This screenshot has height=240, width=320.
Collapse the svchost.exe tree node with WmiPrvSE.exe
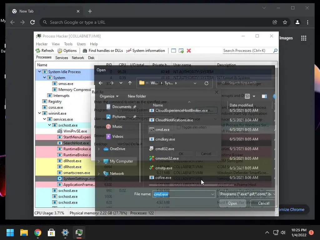49,125
